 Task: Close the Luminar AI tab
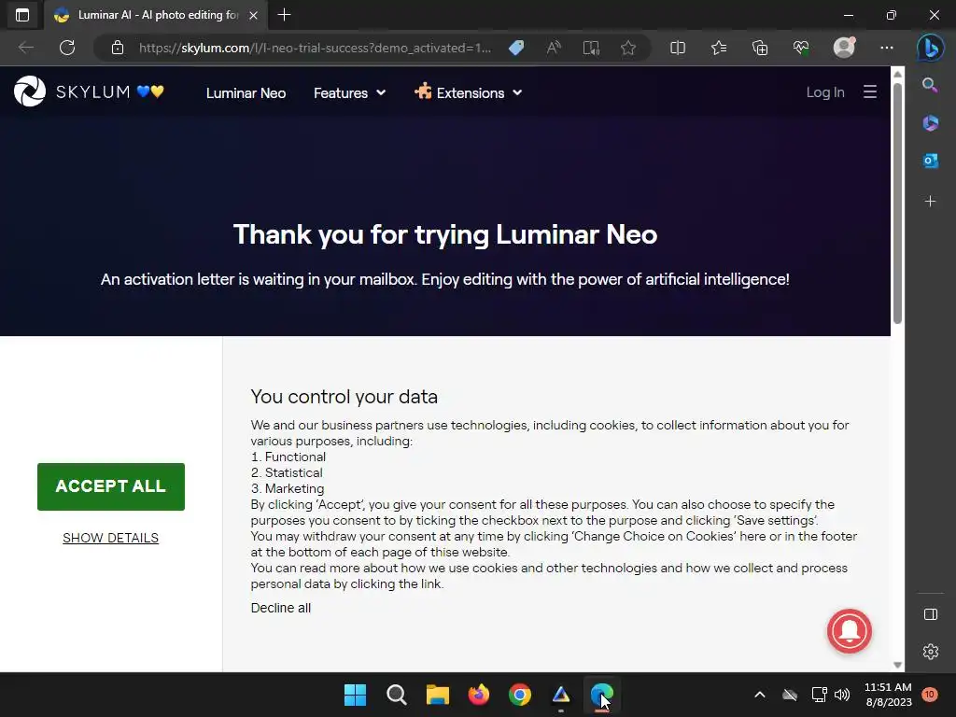[254, 15]
